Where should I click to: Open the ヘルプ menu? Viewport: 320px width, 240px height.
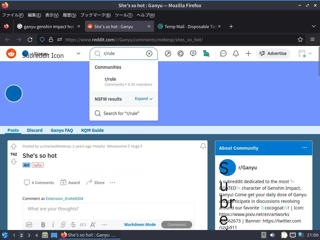[x=146, y=15]
